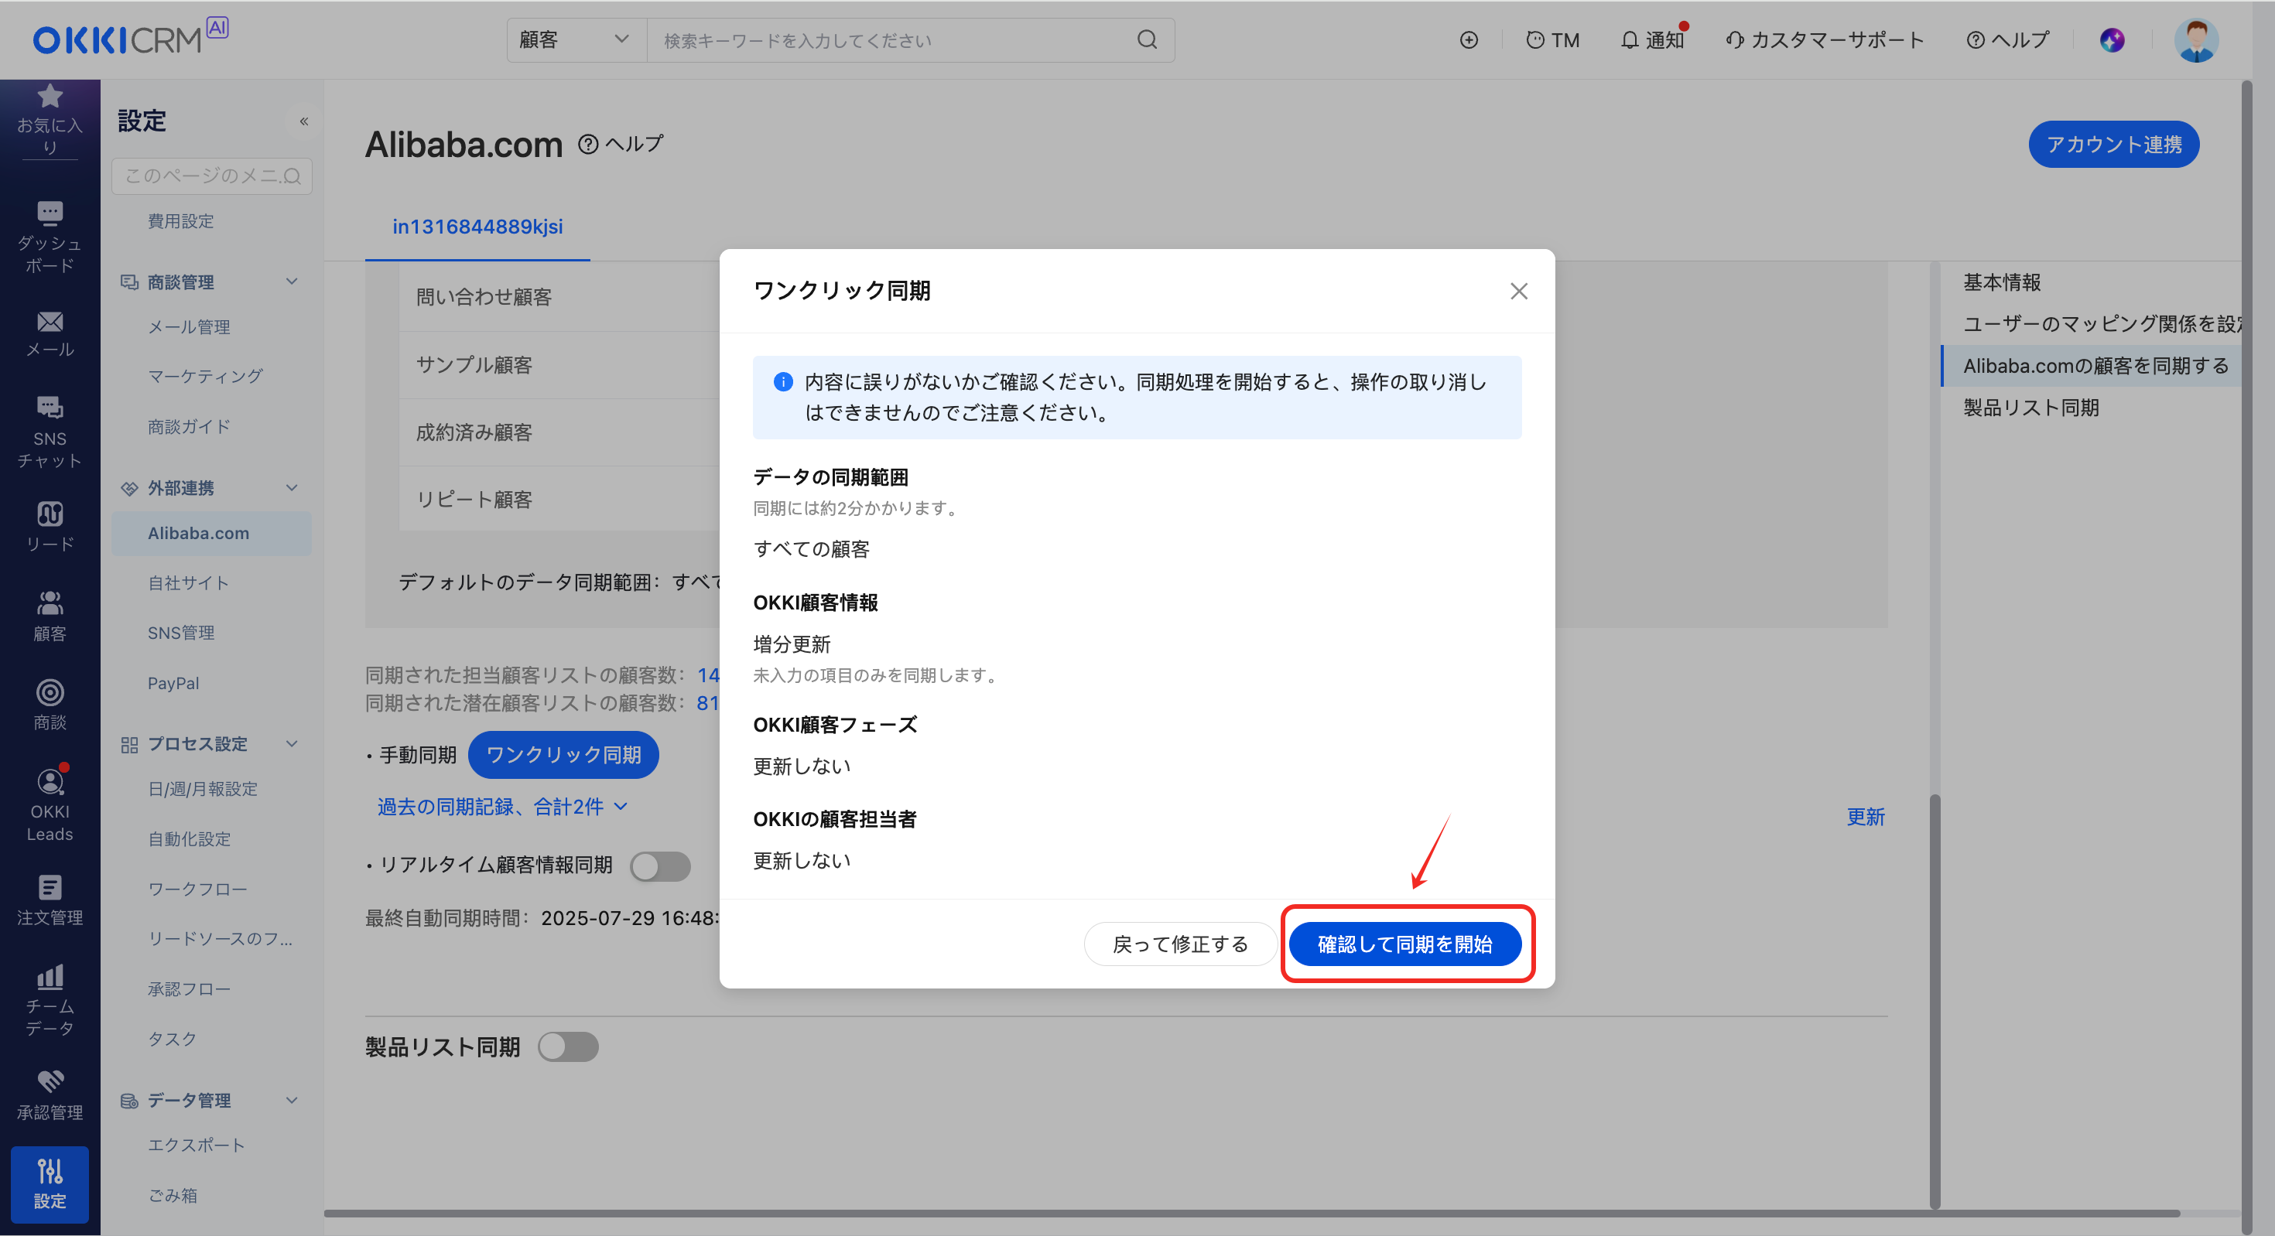Click 戻って修正する button
This screenshot has height=1236, width=2275.
[x=1180, y=944]
